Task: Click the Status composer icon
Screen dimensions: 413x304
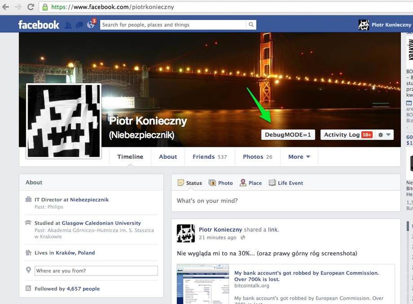Action: 180,183
